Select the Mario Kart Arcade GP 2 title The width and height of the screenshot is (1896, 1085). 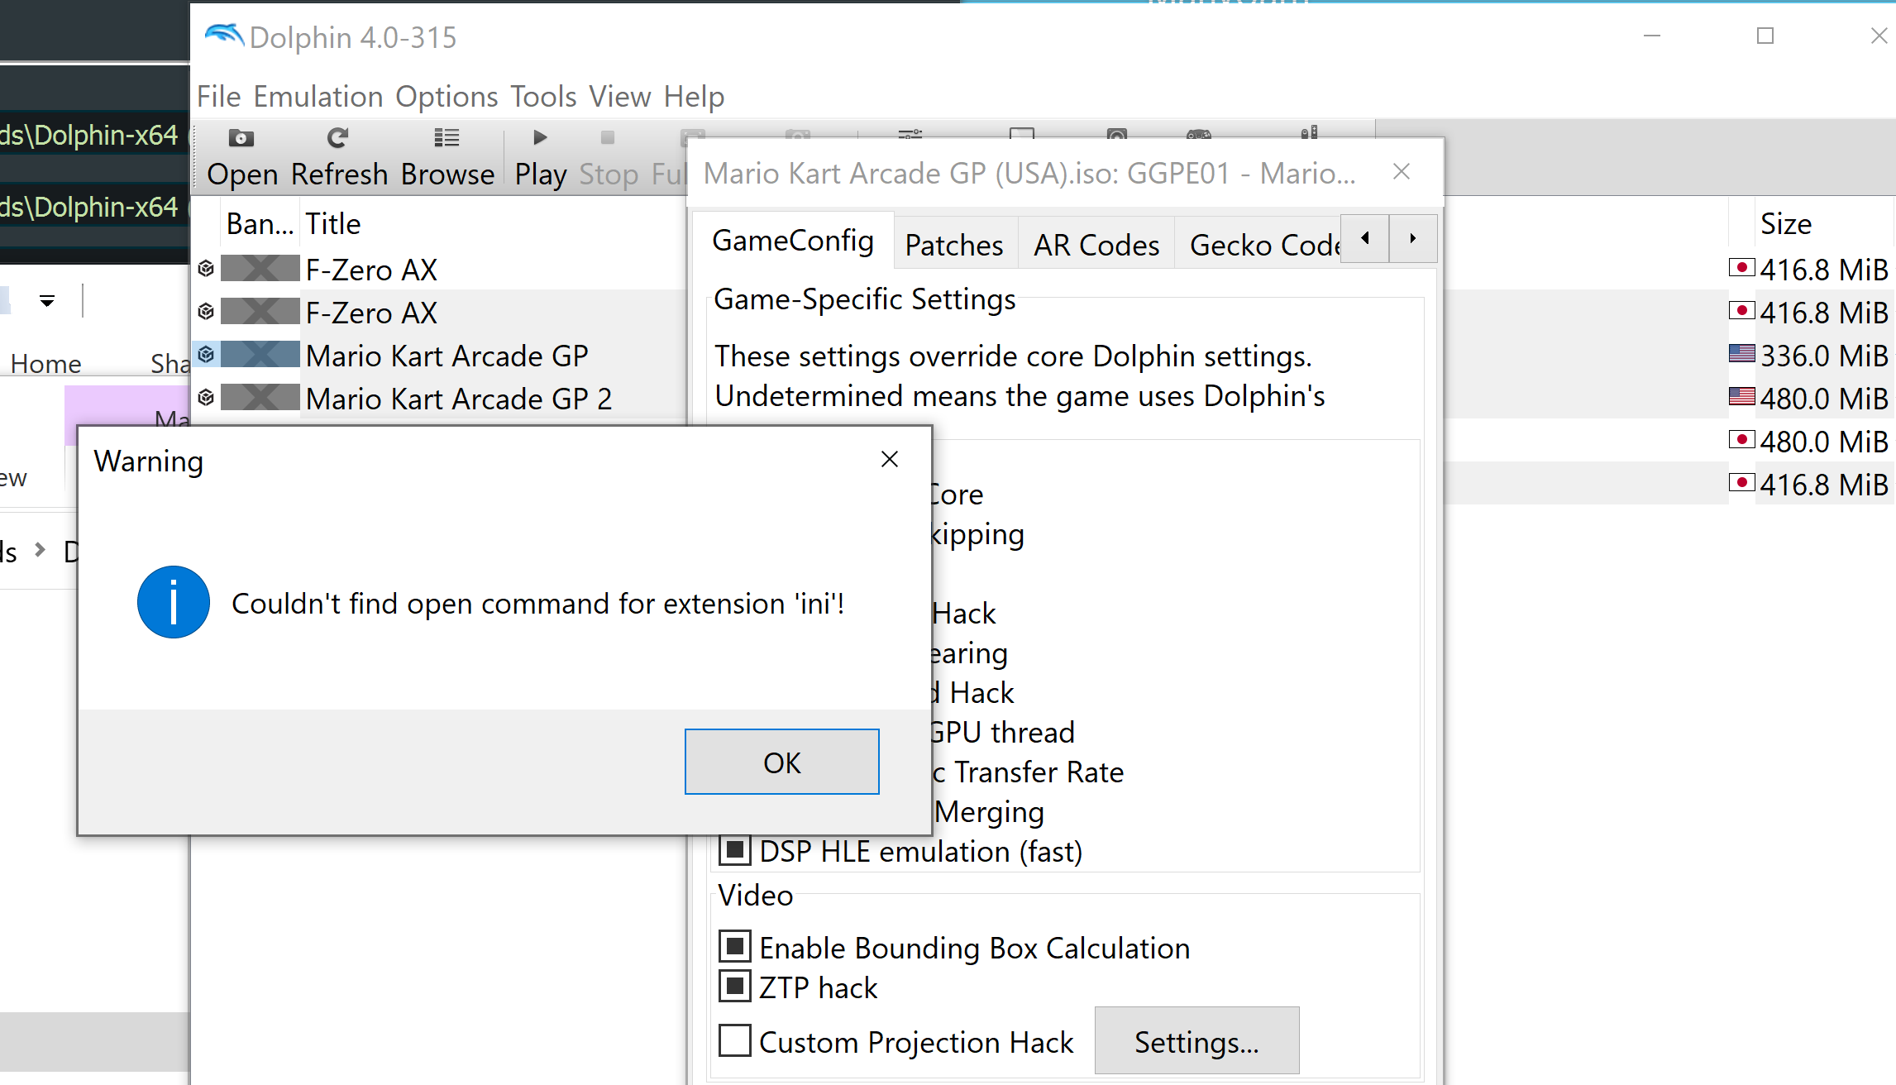point(459,399)
